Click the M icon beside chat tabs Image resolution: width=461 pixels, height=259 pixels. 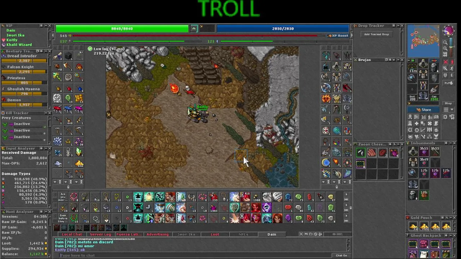[x=306, y=234]
